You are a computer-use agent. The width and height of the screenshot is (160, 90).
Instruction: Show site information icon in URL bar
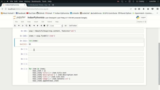point(6,9)
